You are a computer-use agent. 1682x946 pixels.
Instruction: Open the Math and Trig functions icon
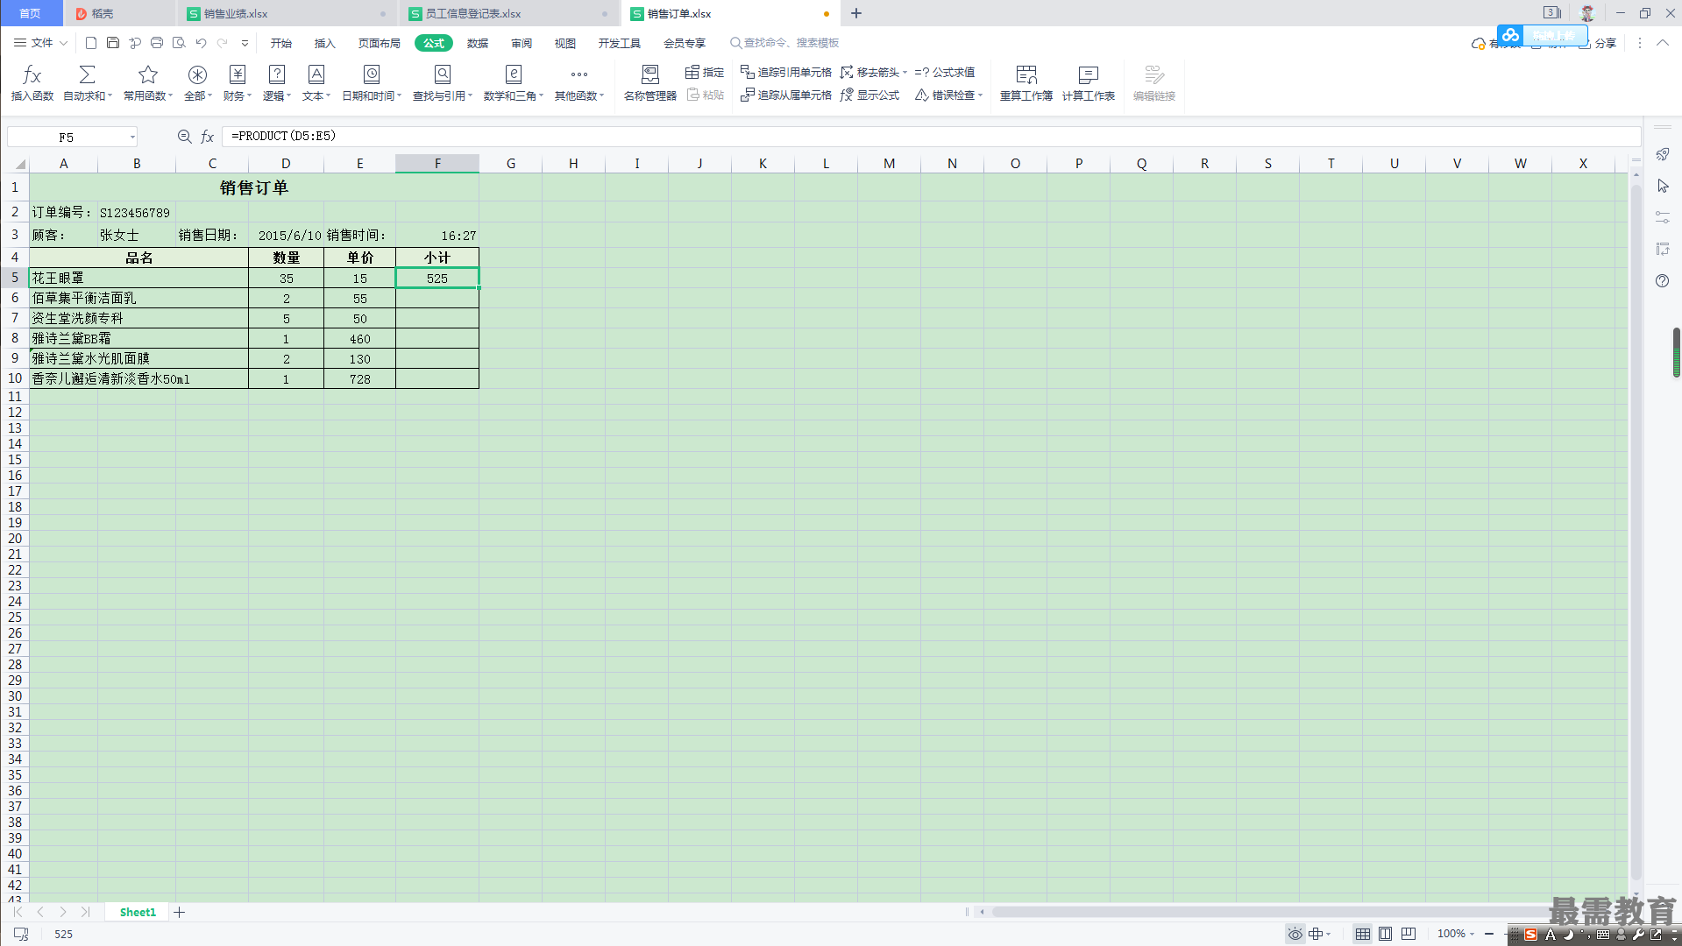tap(514, 74)
